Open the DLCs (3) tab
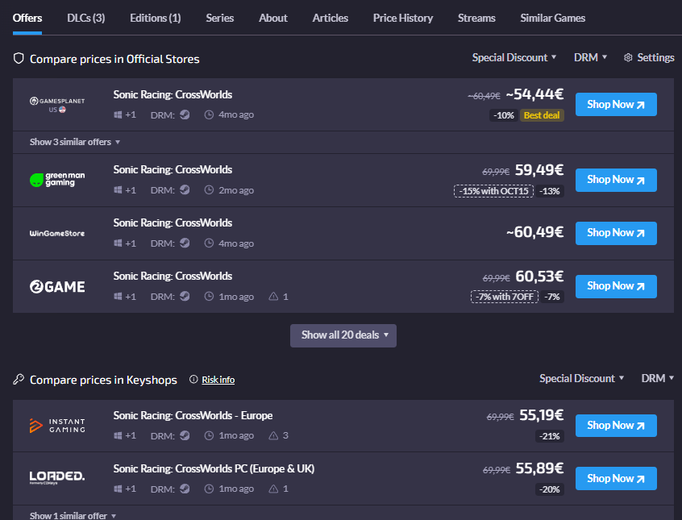Image resolution: width=682 pixels, height=520 pixels. click(x=85, y=18)
